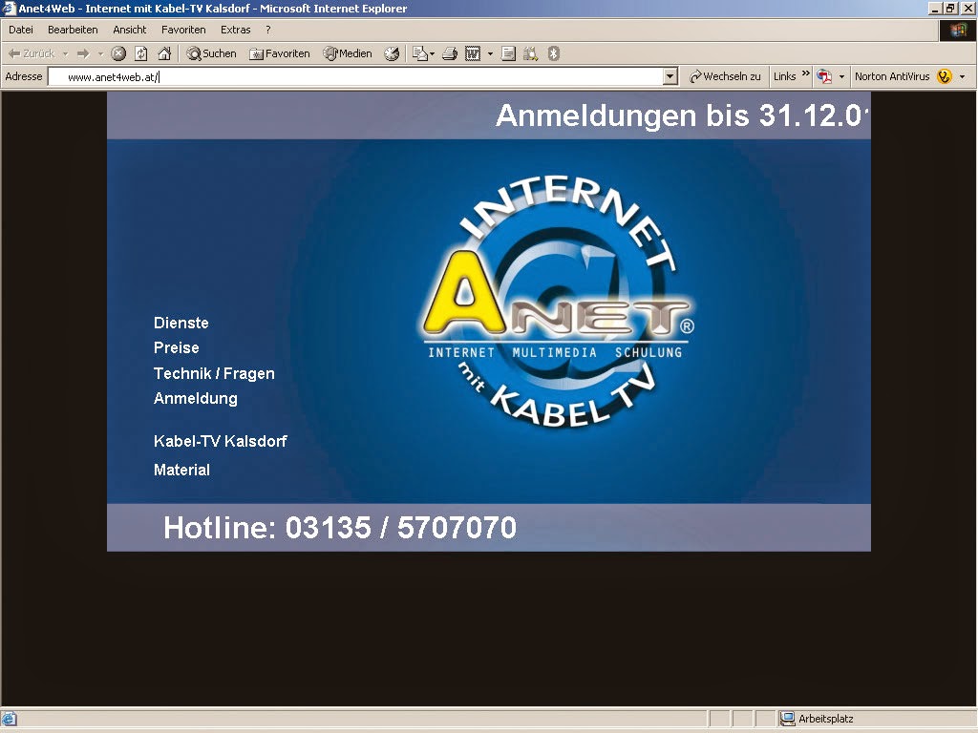
Task: Click the Hotline: 03135 / 5707070 text
Action: coord(340,528)
